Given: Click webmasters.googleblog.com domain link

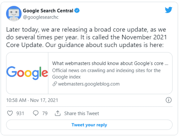Looking at the screenshot, I should pyautogui.click(x=89, y=84).
